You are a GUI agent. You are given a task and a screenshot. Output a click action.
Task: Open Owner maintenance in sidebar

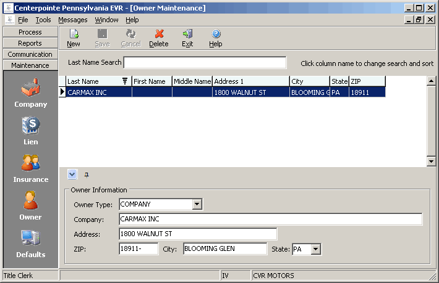pyautogui.click(x=30, y=206)
